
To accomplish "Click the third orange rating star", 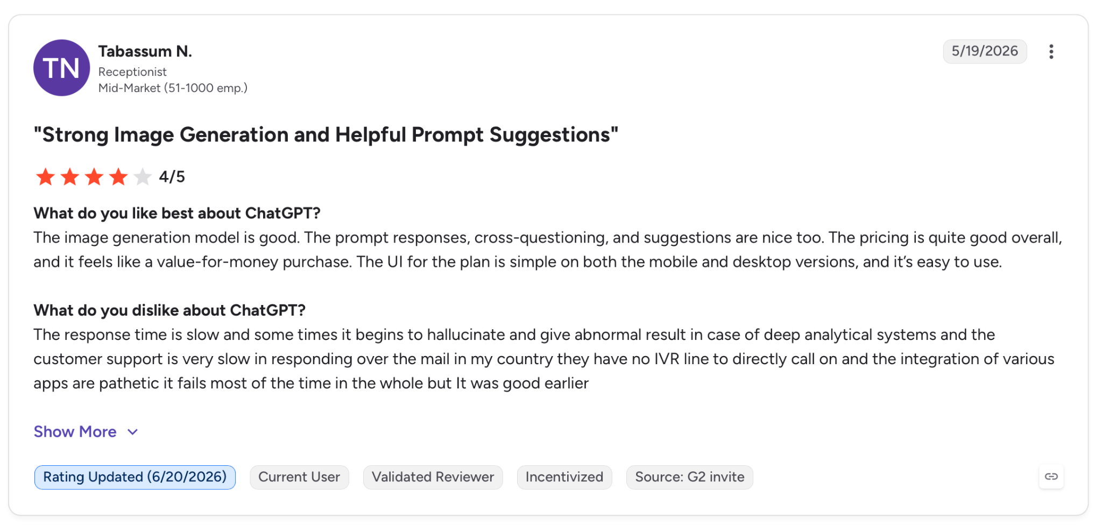I will point(94,176).
